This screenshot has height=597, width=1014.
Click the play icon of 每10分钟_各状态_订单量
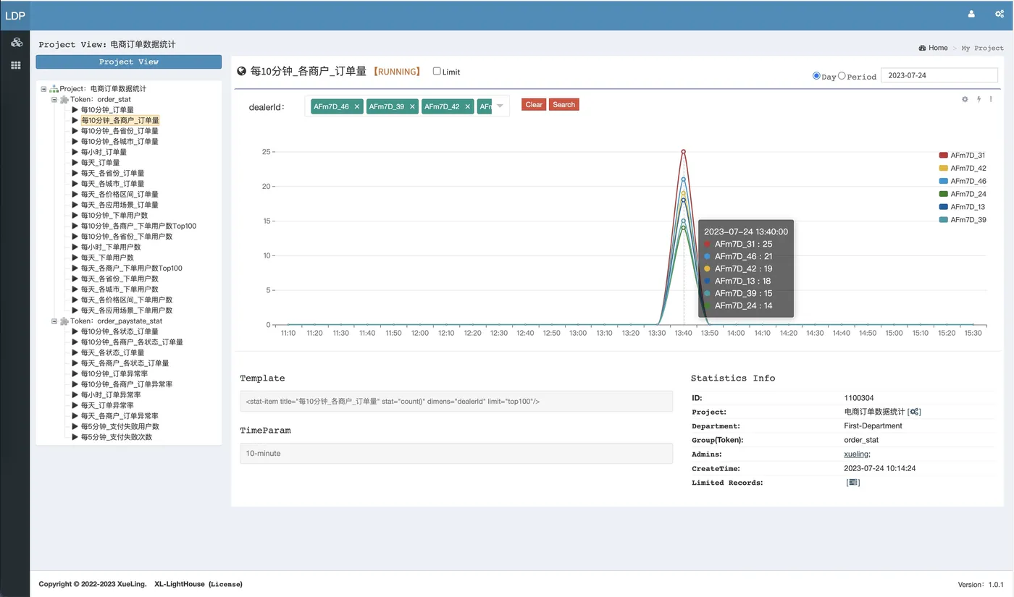tap(75, 331)
